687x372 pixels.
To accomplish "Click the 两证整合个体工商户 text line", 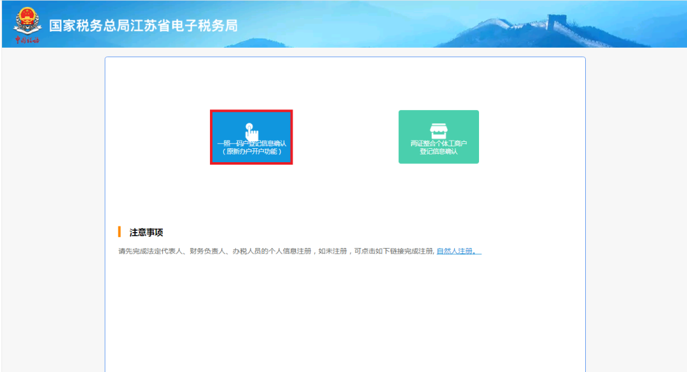I will click(438, 144).
